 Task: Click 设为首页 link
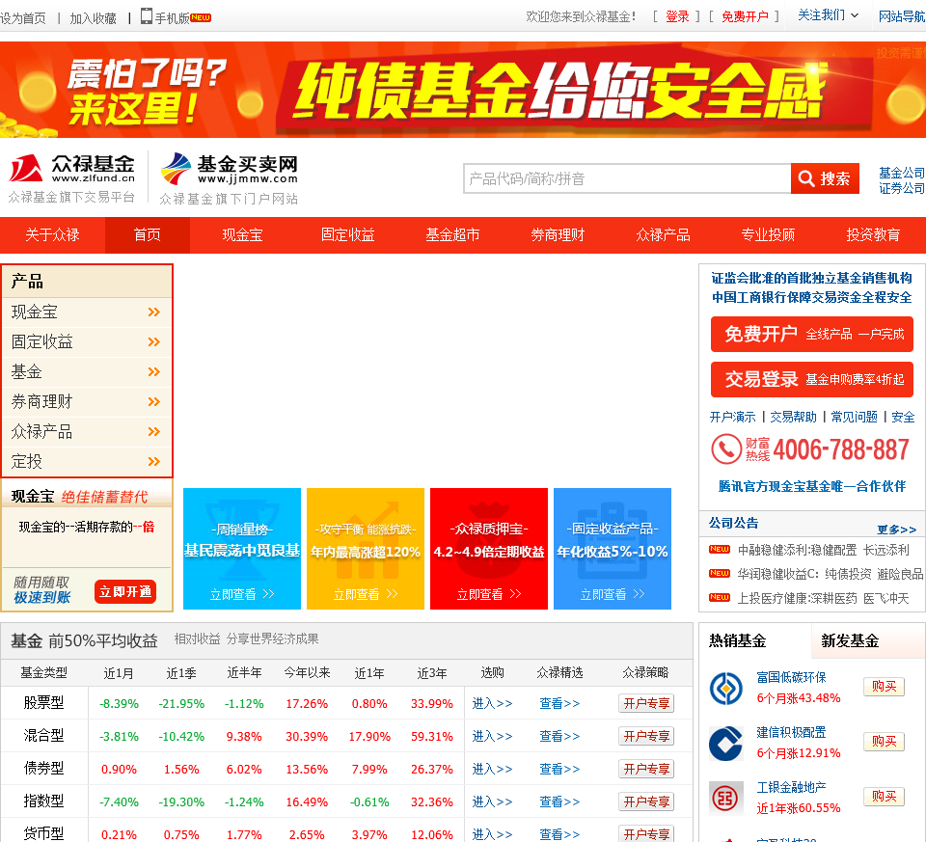click(x=23, y=18)
